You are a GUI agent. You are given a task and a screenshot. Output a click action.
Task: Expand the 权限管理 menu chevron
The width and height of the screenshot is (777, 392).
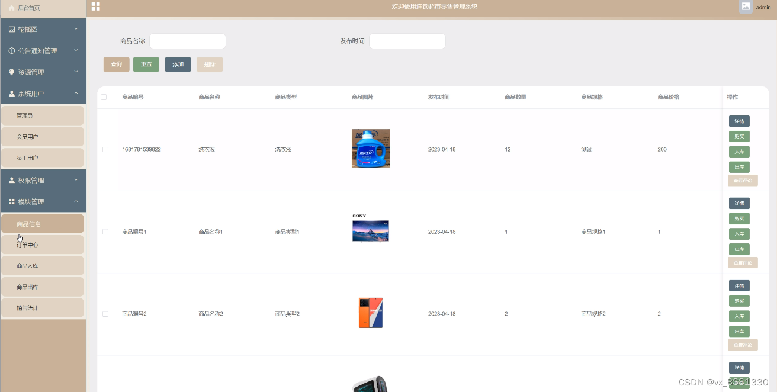[x=76, y=180]
